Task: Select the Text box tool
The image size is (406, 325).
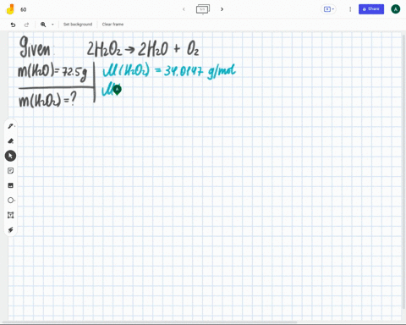Action: (x=11, y=215)
